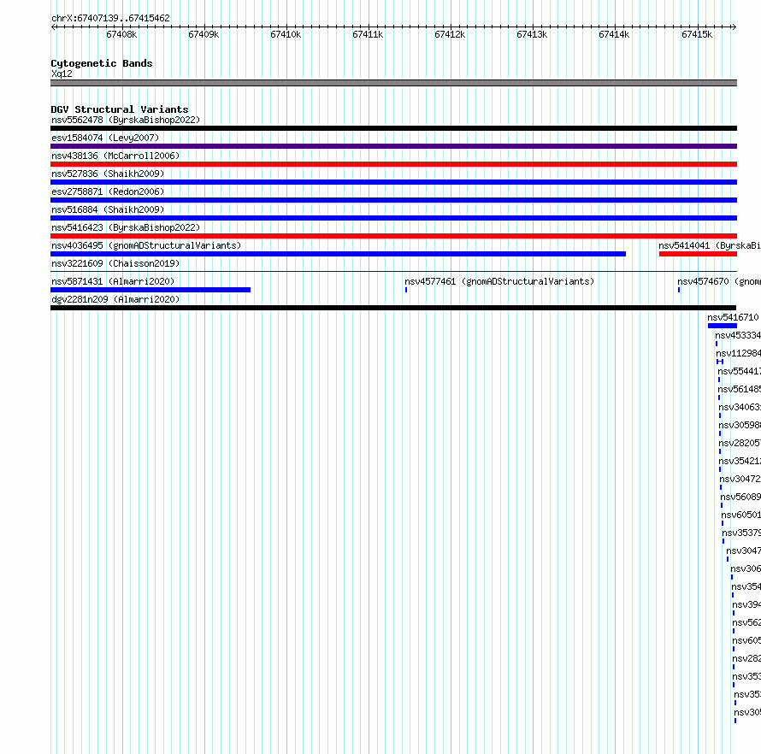Click the 67409k ruler label

click(204, 34)
